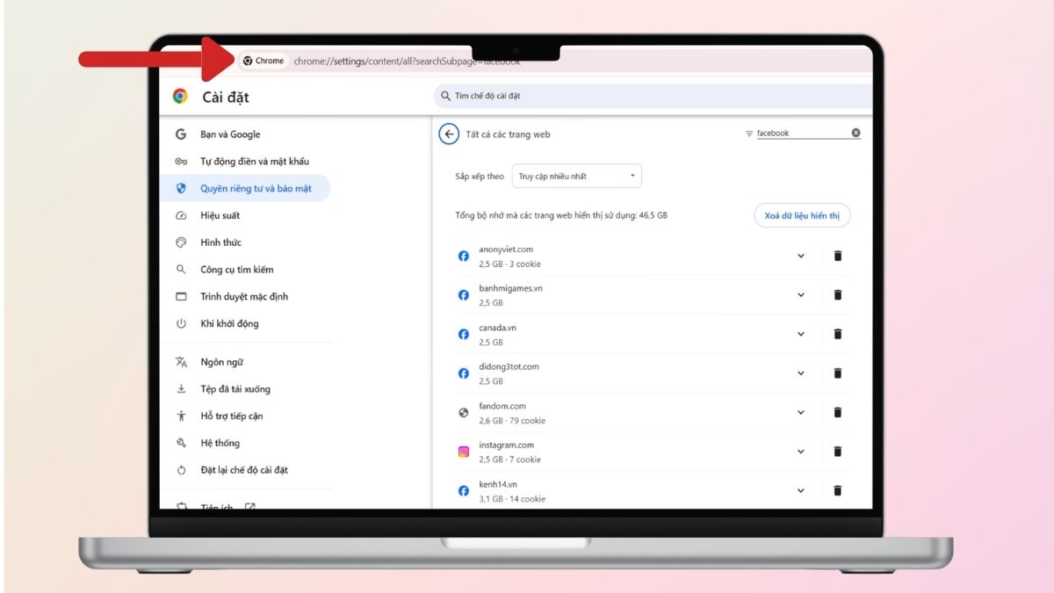Delete data for instagram.com with trash icon
Image resolution: width=1054 pixels, height=593 pixels.
click(x=838, y=452)
